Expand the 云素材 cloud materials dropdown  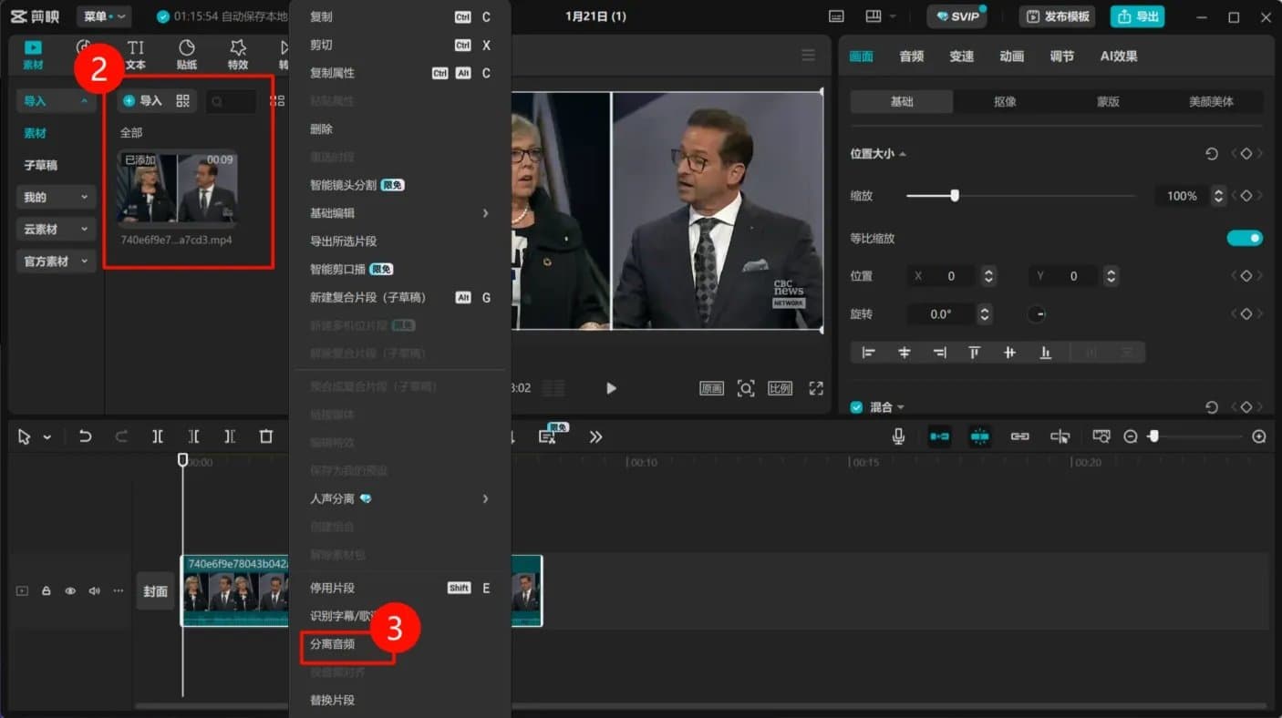[x=57, y=230]
